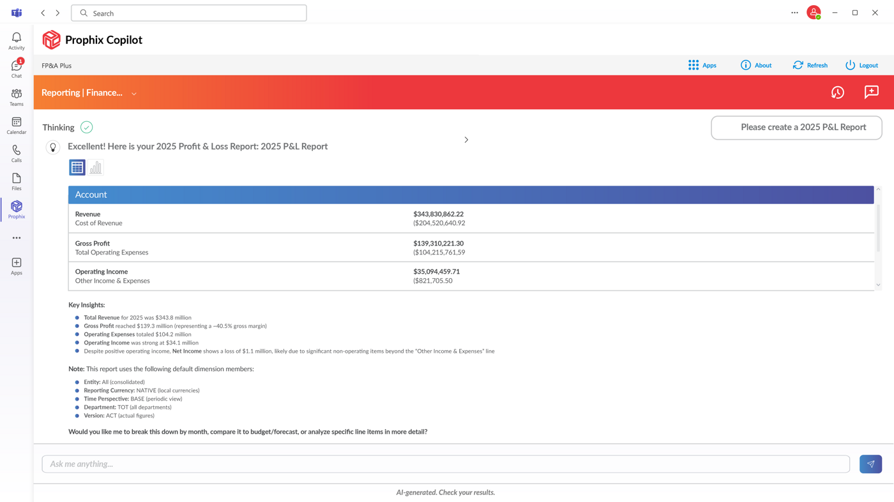Click the scroll up arrow of the report table
Image resolution: width=894 pixels, height=502 pixels.
click(878, 189)
